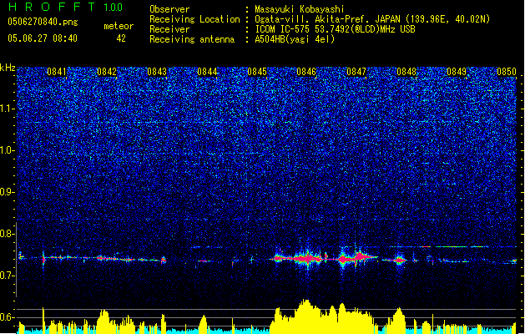Click the 1.0 frequency axis label

click(x=8, y=150)
